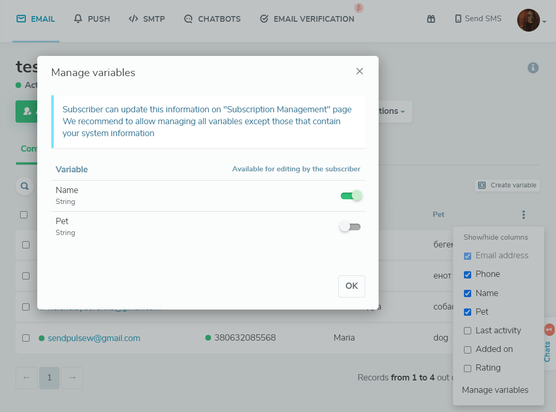Viewport: 556px width, 412px height.
Task: Close the Manage variables dialog
Action: [x=359, y=71]
